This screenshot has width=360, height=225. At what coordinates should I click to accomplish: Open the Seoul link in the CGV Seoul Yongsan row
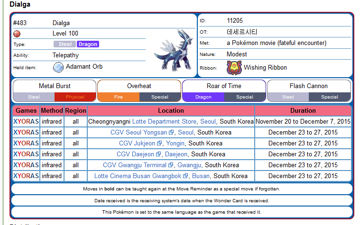pyautogui.click(x=186, y=132)
